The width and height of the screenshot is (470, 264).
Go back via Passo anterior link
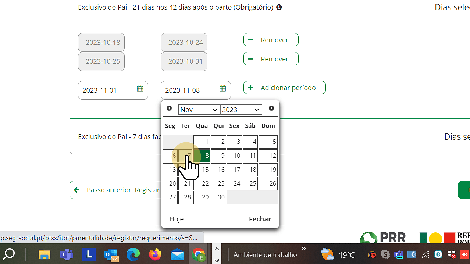118,190
